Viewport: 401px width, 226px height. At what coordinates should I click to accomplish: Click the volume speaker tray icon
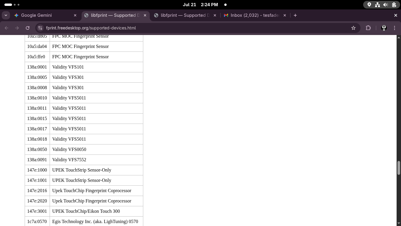(x=386, y=5)
